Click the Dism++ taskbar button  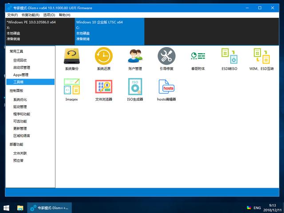coord(49,208)
